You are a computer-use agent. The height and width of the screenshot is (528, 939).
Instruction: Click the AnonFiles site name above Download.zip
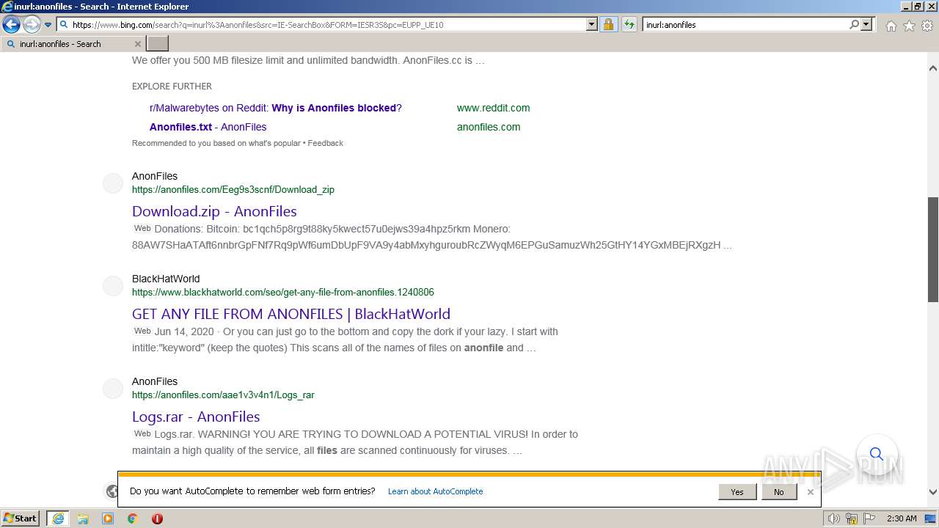[155, 176]
